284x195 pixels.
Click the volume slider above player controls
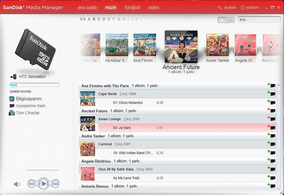click(42, 170)
